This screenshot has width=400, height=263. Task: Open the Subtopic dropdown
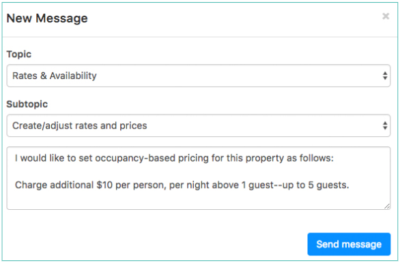coord(199,125)
